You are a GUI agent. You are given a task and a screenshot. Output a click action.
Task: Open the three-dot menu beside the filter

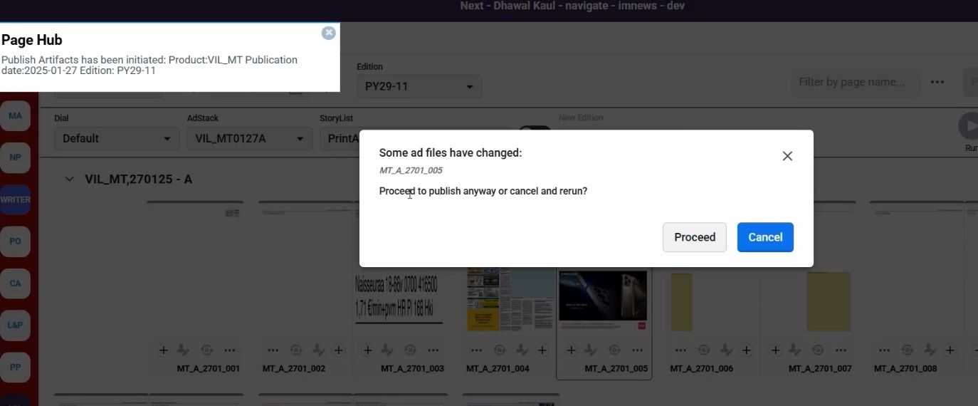coord(937,82)
